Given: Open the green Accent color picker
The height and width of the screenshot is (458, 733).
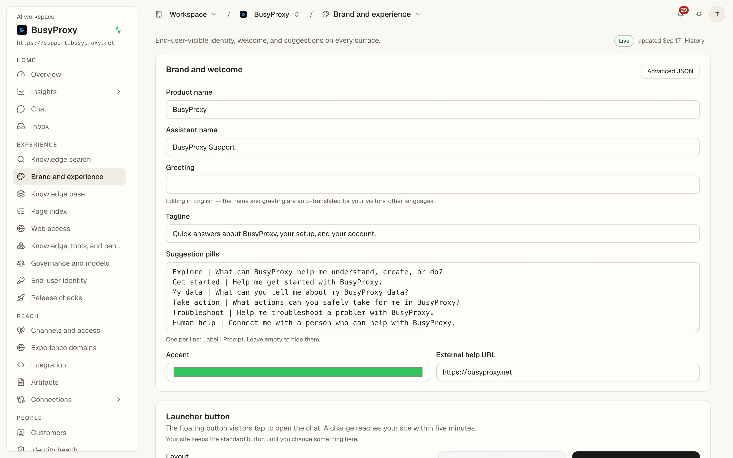Looking at the screenshot, I should [x=298, y=372].
